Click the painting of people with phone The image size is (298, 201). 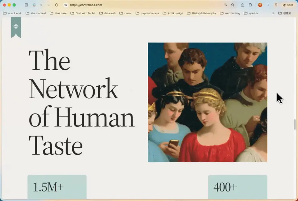coord(208,102)
